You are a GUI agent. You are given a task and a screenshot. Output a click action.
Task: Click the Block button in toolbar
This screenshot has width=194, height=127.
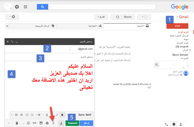coord(128,17)
